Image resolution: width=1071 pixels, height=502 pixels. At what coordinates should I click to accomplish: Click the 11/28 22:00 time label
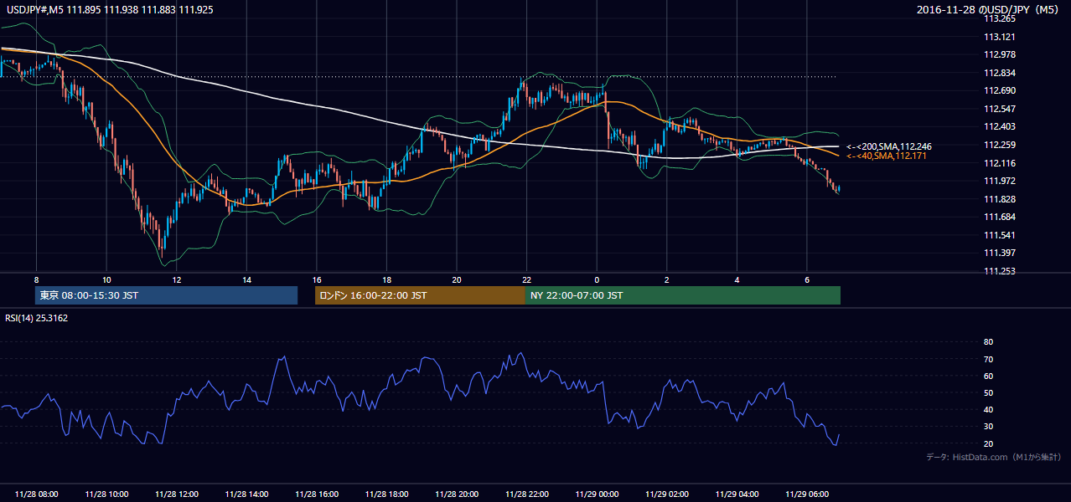click(526, 494)
